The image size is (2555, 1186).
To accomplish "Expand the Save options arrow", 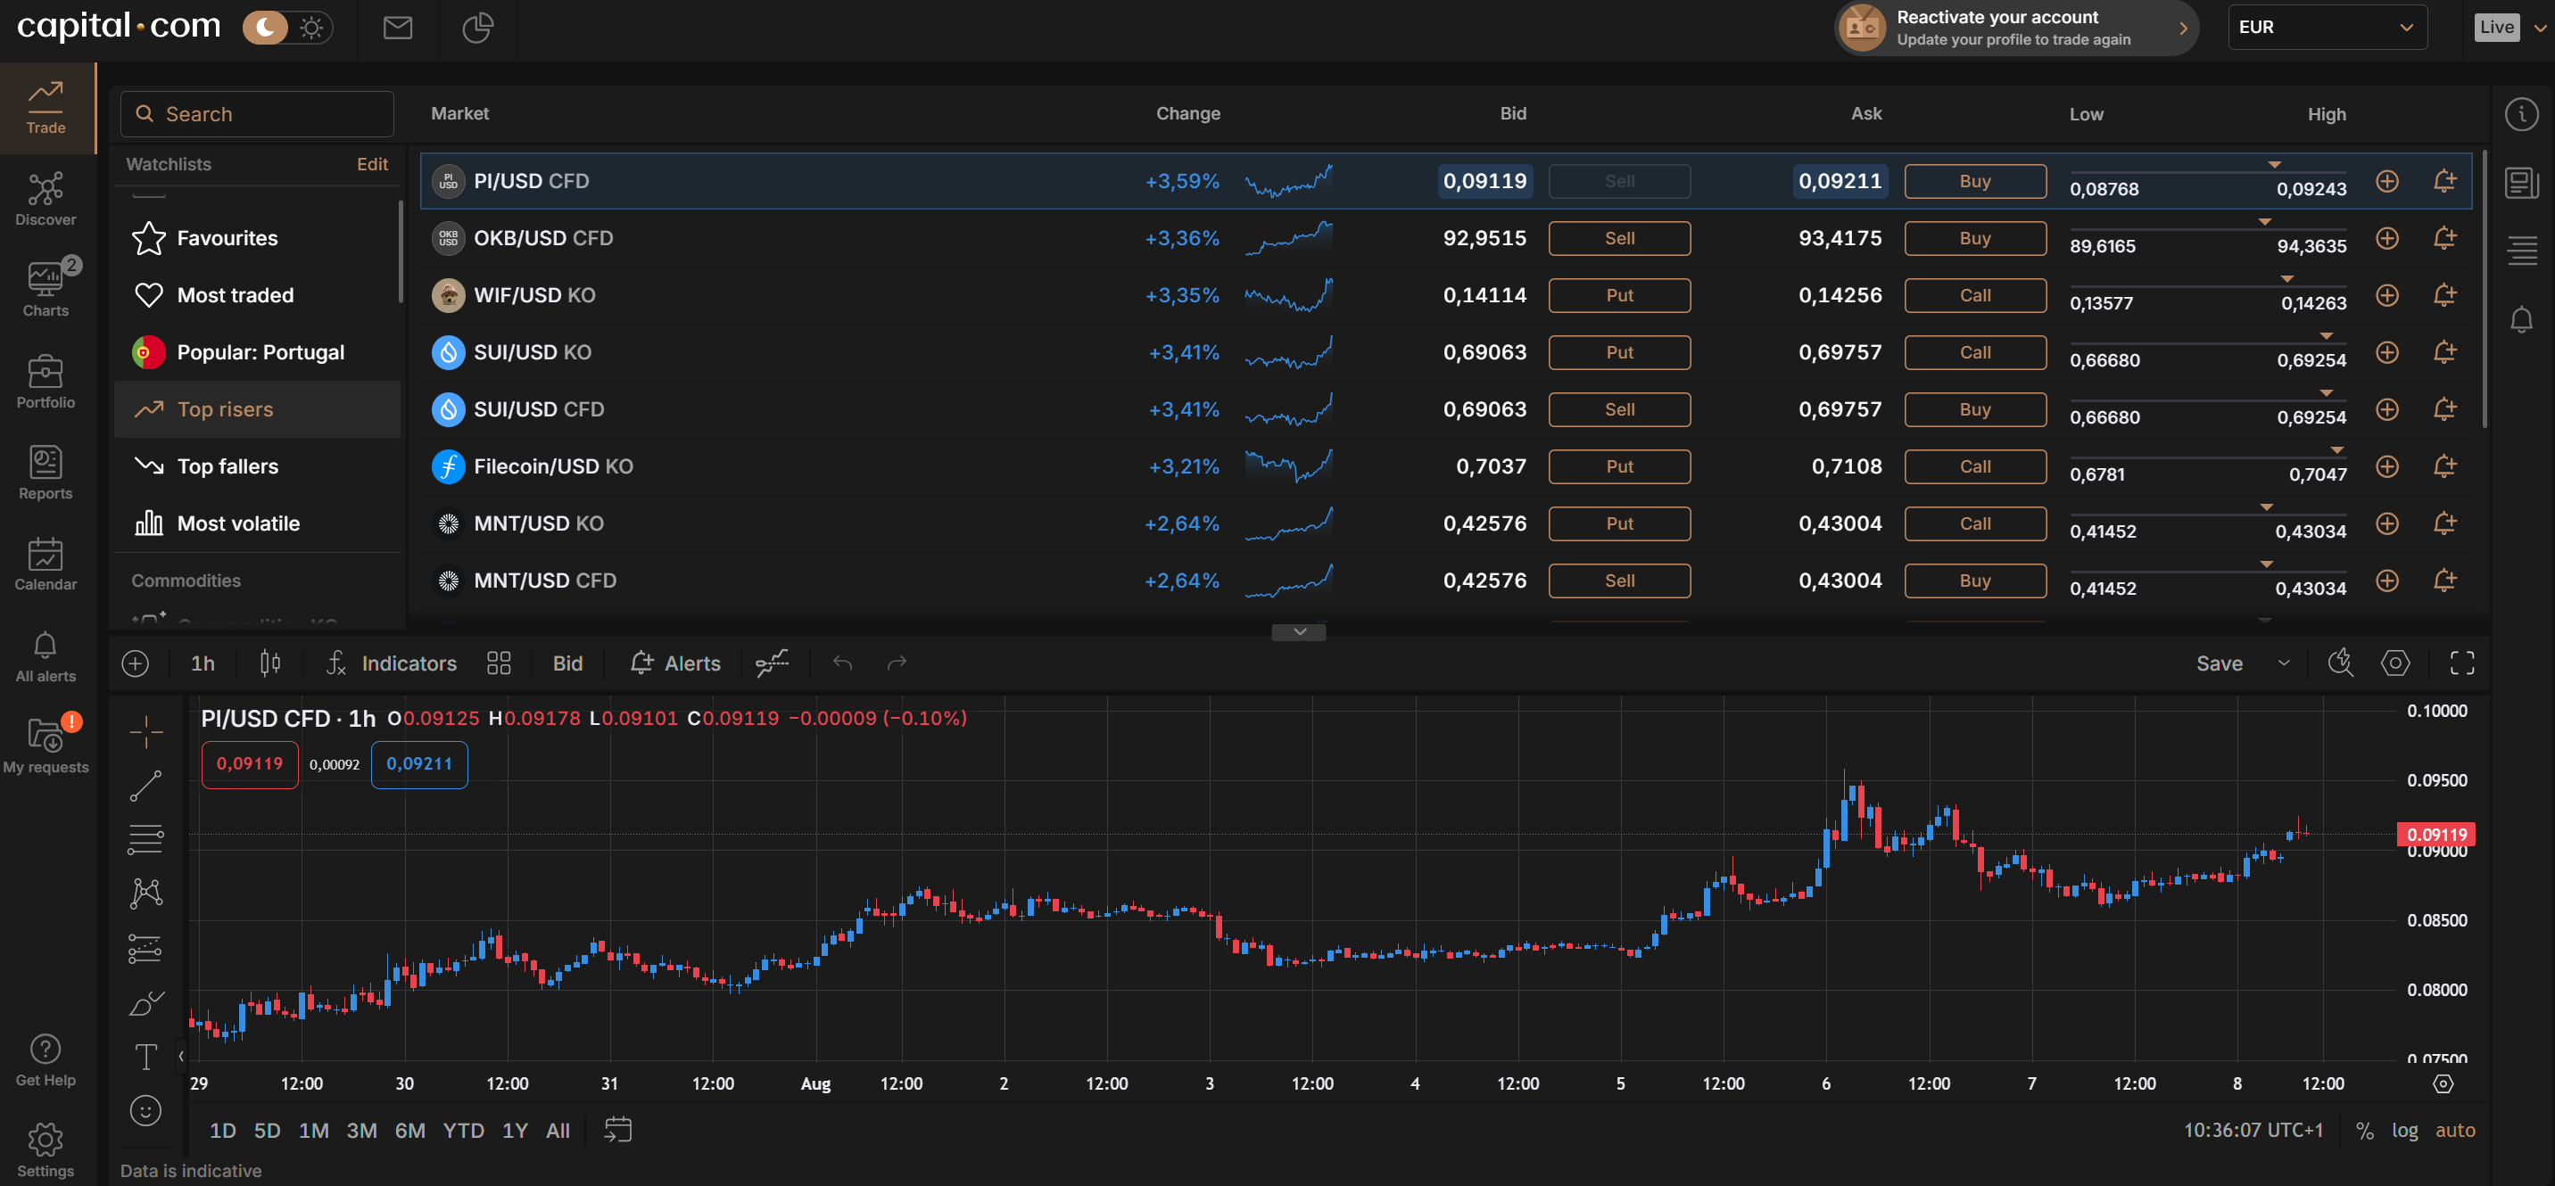I will tap(2284, 663).
